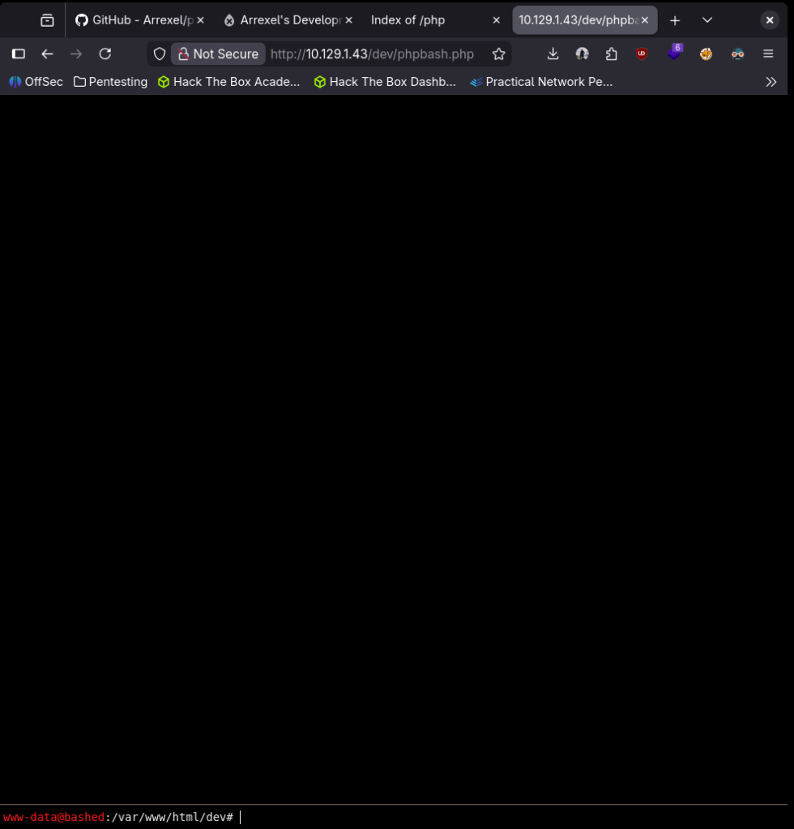
Task: Reload the phpbash page
Action: (105, 54)
